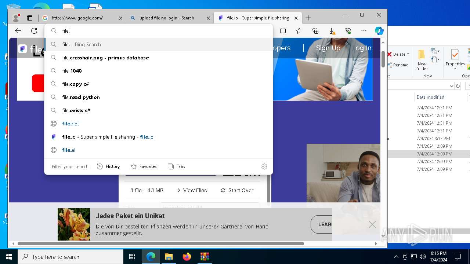The image size is (470, 264).
Task: Open Browser essentials heart icon
Action: [348, 31]
